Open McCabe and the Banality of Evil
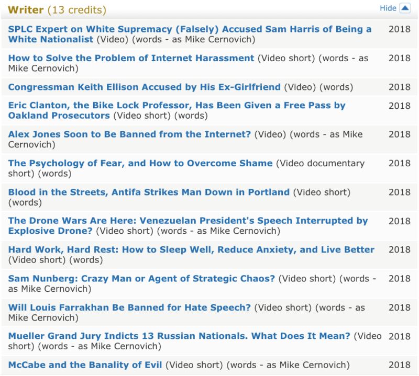Viewport: 419px width, 376px height. (x=85, y=364)
